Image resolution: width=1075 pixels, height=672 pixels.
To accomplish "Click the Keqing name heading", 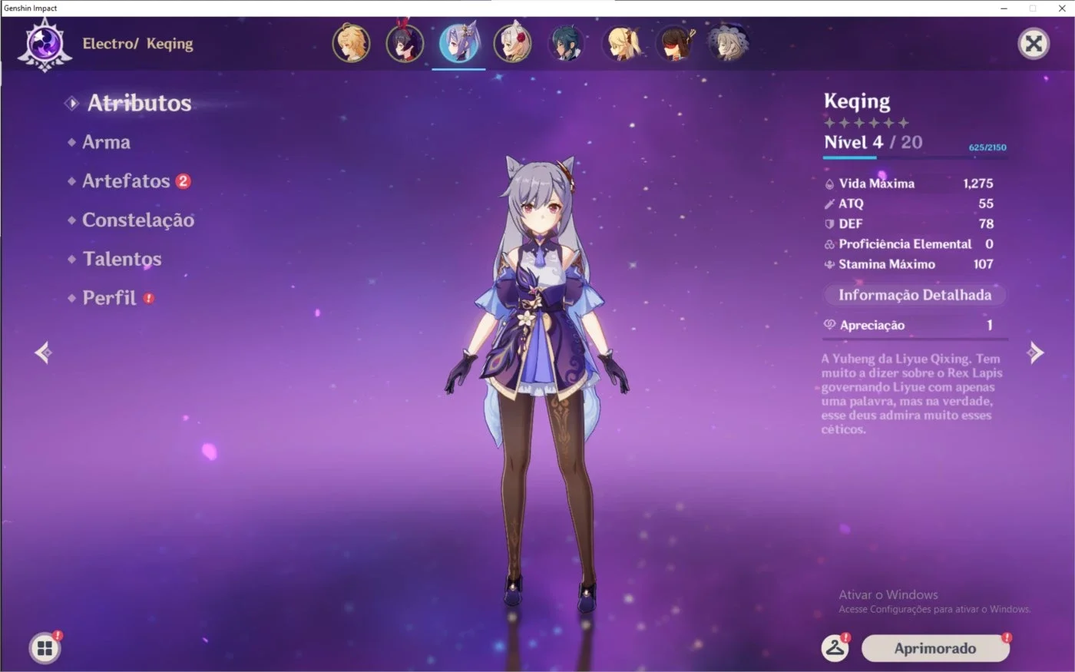I will (857, 101).
